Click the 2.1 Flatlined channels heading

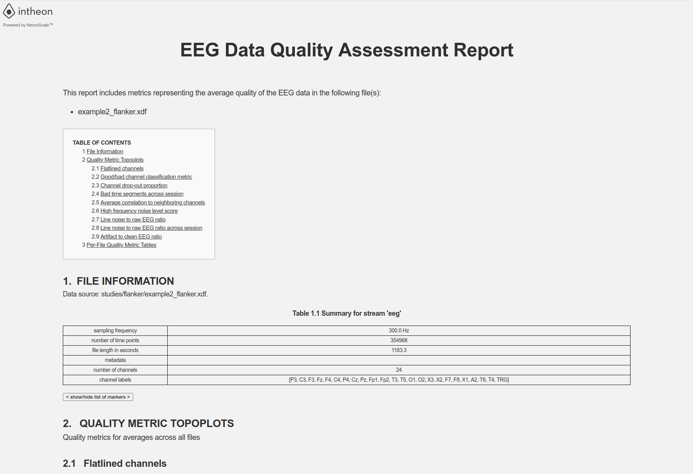point(115,463)
